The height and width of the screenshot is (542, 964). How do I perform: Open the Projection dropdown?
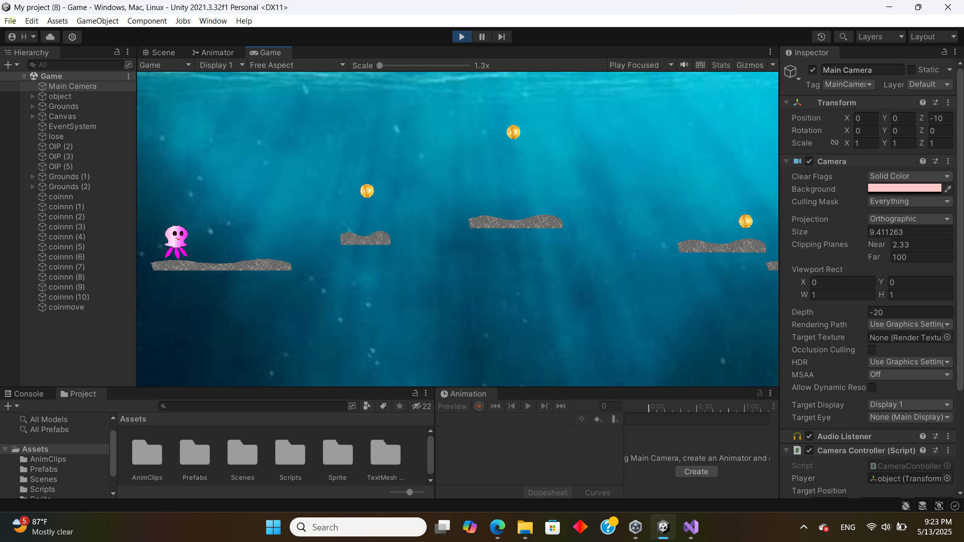(x=910, y=219)
